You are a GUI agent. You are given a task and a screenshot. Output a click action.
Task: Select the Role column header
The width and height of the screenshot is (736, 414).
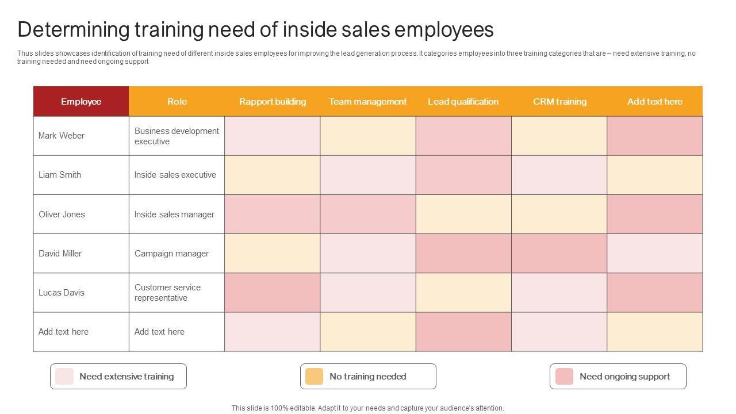pos(177,101)
